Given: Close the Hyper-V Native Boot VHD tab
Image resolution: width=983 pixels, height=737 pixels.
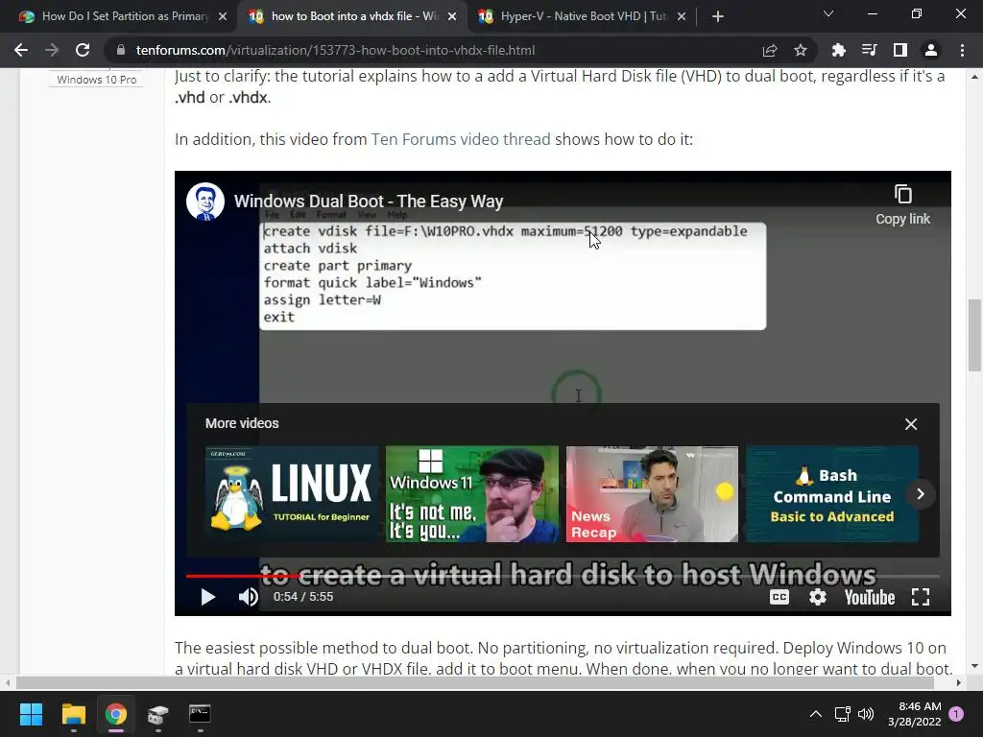Looking at the screenshot, I should point(682,16).
